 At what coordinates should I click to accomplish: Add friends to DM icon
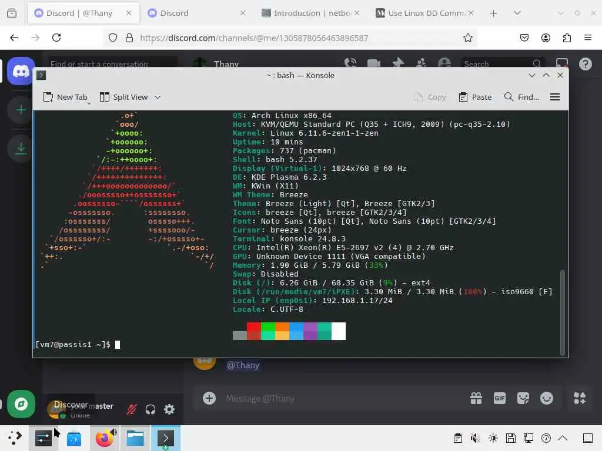421,63
